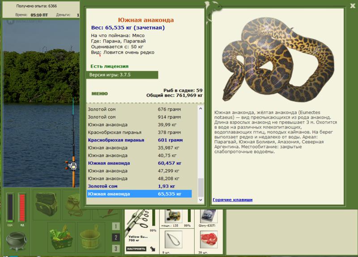Click the На что поймана: Мясо line
This screenshot has width=358, height=257.
pyautogui.click(x=118, y=35)
